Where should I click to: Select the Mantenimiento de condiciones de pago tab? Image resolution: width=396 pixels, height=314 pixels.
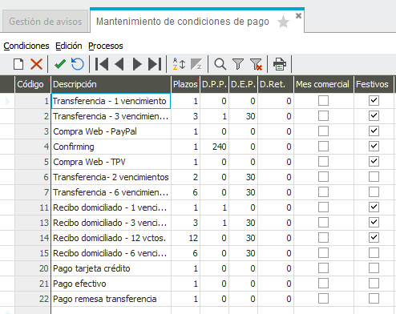(183, 22)
